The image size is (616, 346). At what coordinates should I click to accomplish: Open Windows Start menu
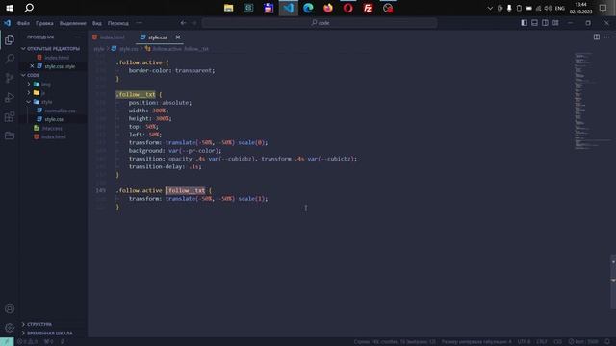pyautogui.click(x=10, y=8)
